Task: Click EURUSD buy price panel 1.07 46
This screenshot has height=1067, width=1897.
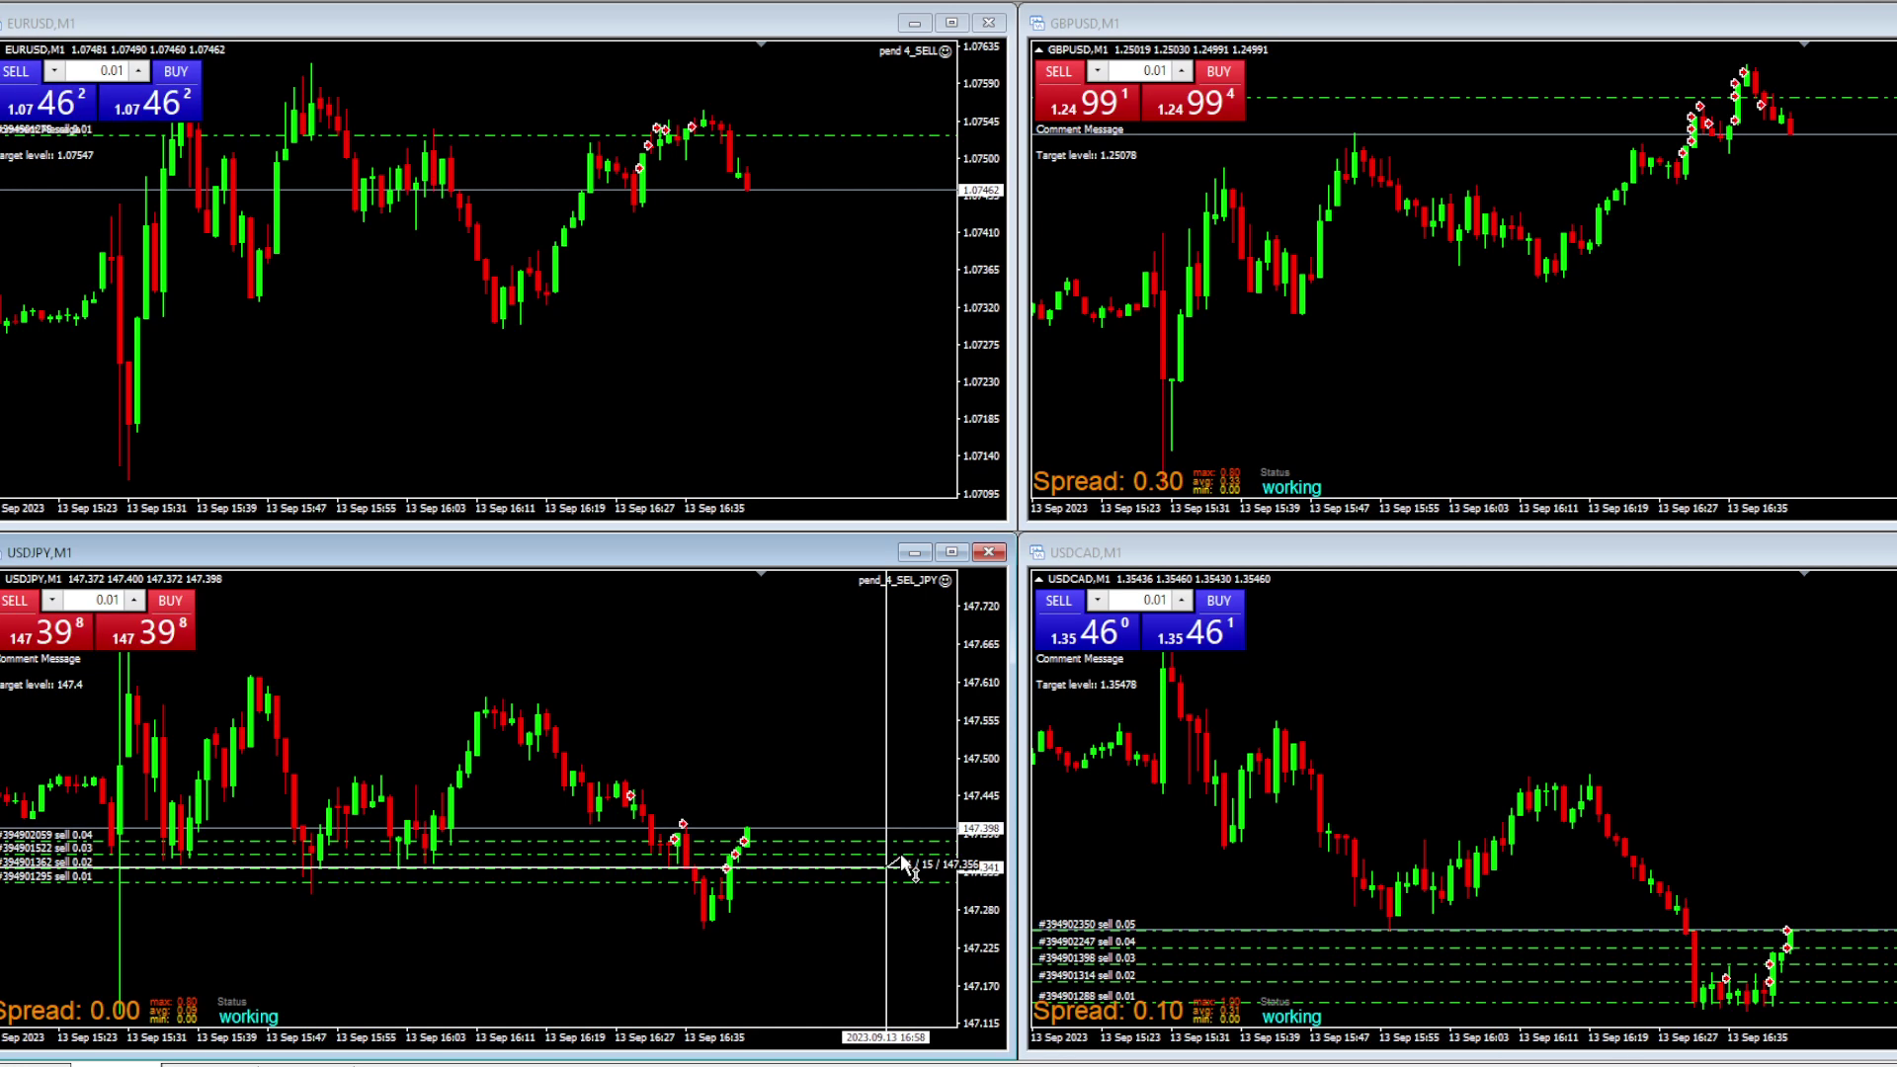Action: click(x=151, y=103)
